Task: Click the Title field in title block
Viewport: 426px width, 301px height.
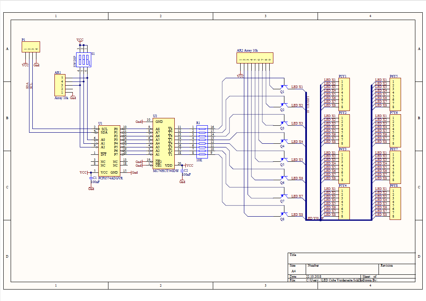Action: (x=352, y=258)
